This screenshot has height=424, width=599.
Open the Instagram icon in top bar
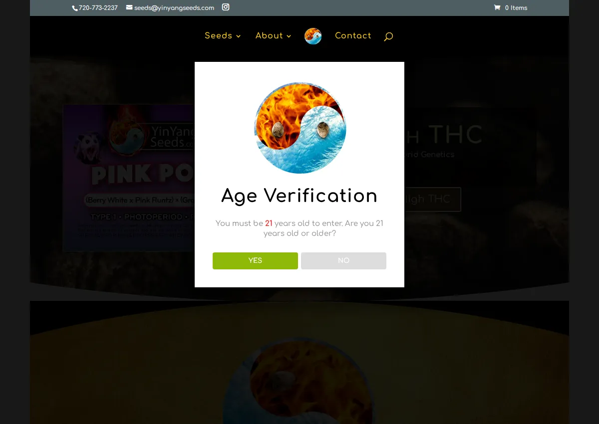[226, 7]
